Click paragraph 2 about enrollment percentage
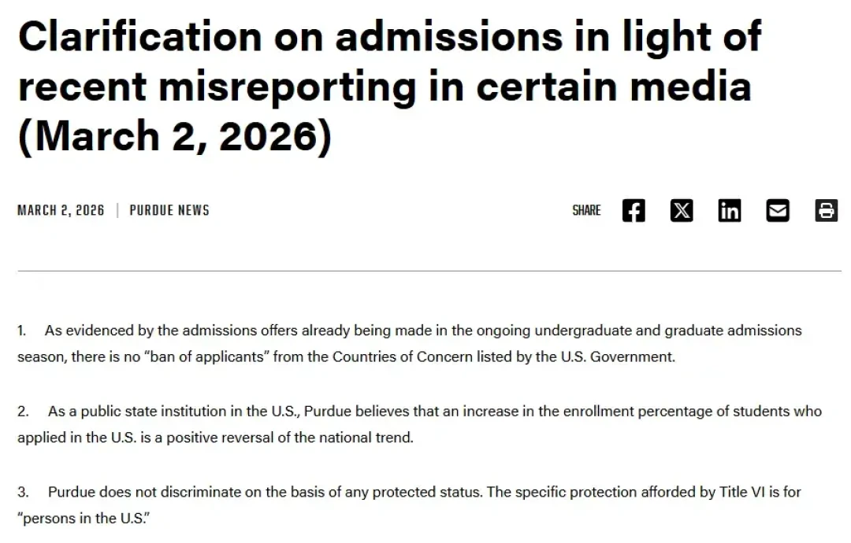 coord(419,424)
